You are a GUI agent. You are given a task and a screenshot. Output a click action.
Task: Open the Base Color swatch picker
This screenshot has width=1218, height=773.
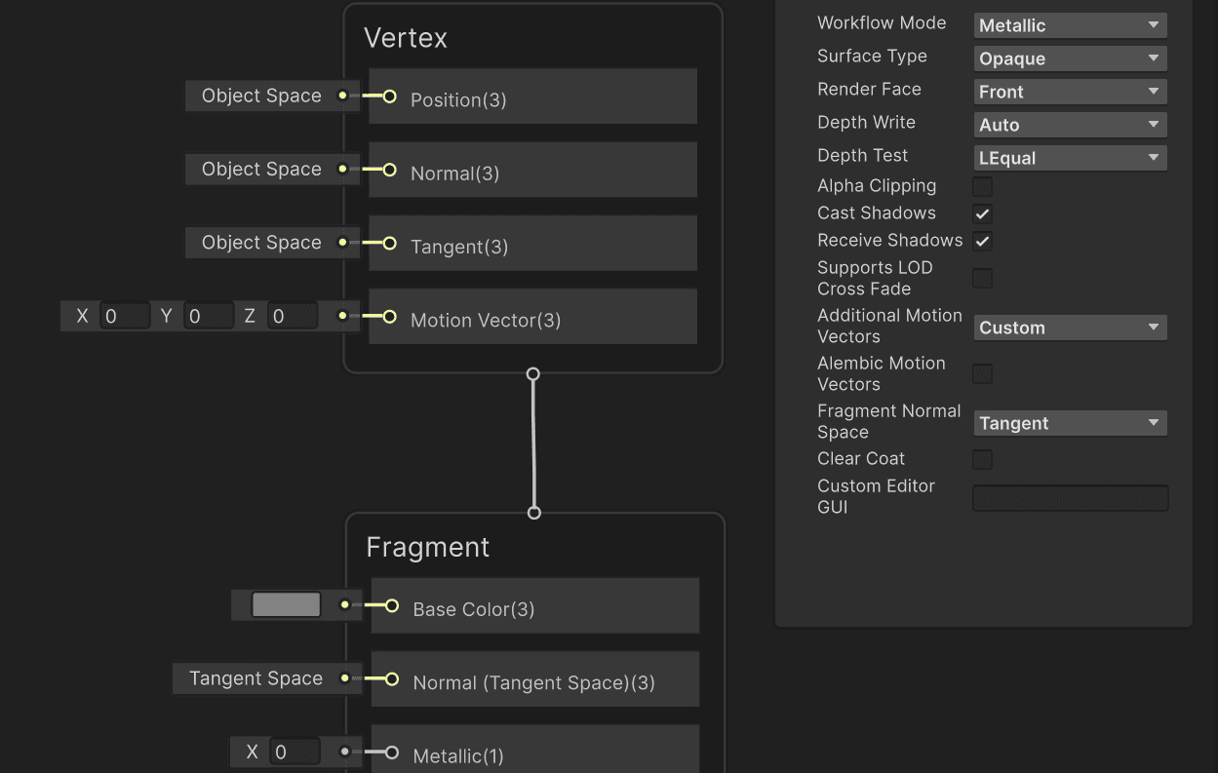[x=288, y=604]
